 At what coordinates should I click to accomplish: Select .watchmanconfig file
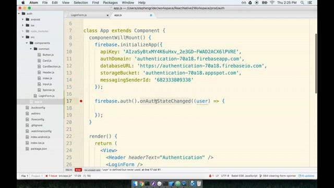click(x=41, y=131)
